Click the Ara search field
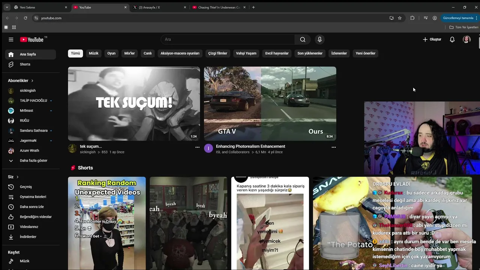Viewport: 480px width, 270px height. tap(228, 39)
